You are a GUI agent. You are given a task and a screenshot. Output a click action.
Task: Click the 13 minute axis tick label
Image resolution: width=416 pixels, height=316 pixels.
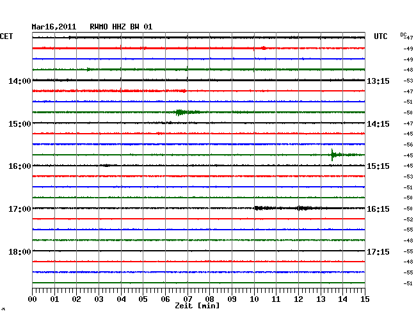pos(321,299)
